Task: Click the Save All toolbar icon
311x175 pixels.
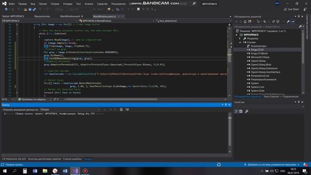Action: click(35, 9)
